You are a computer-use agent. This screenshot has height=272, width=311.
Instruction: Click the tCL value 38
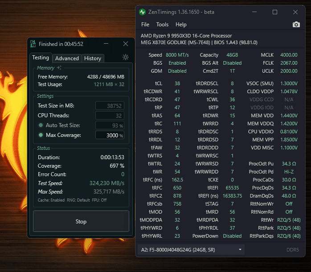(177, 83)
